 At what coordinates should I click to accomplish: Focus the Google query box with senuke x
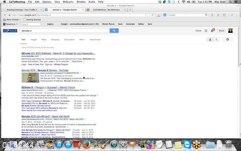65,31
